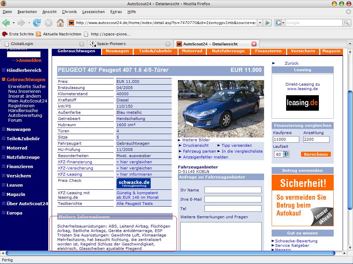Select the Finanzieren top navigation tab
The width and height of the screenshot is (353, 264).
268,51
